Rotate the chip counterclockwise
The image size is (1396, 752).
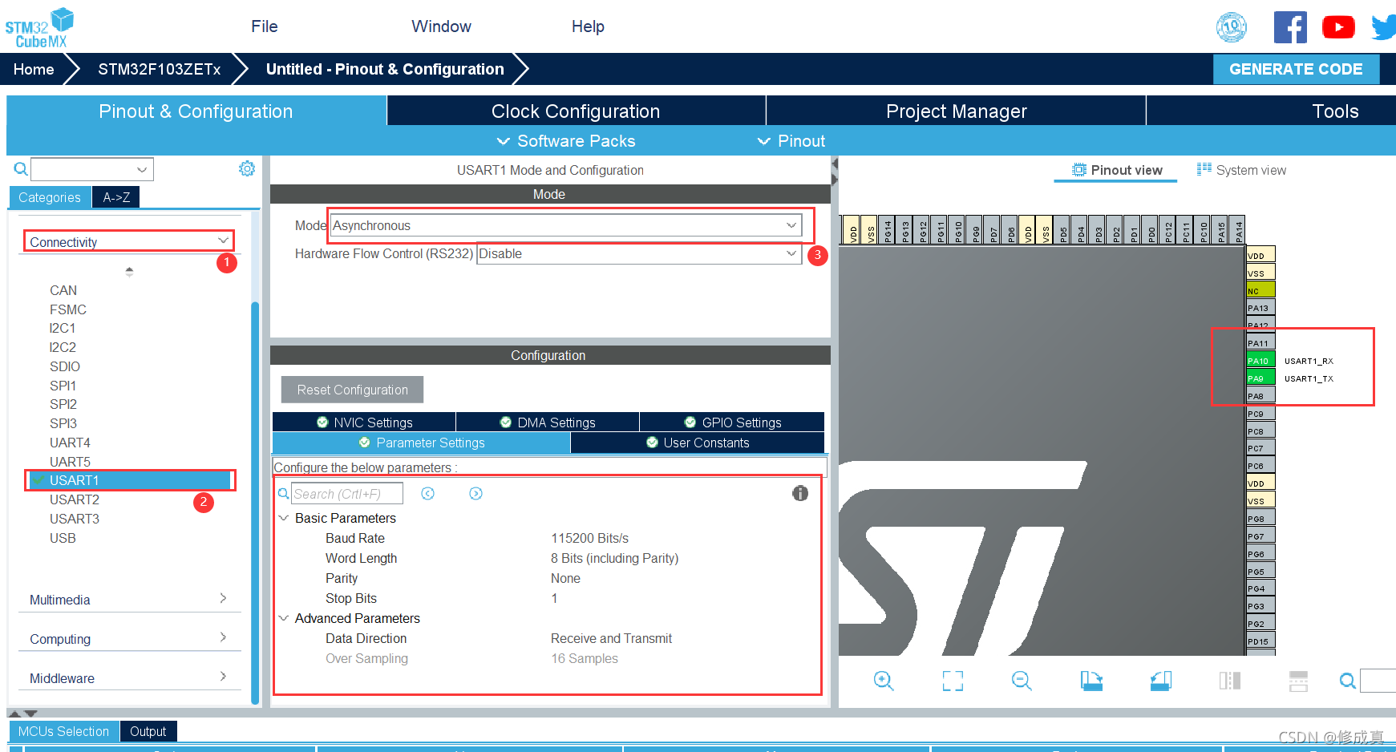tap(1160, 681)
